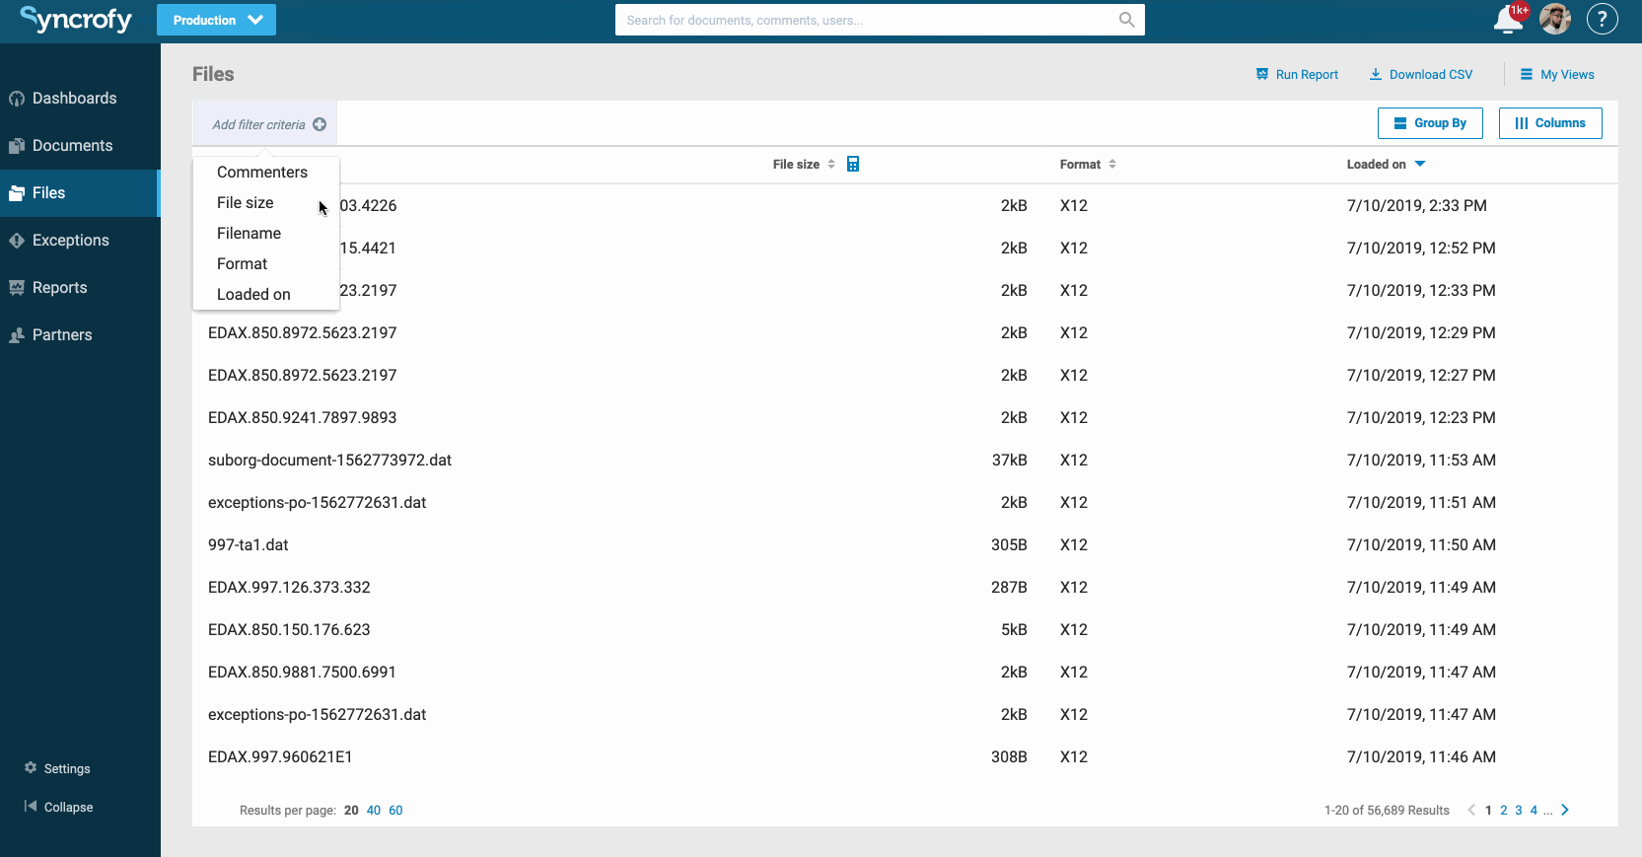Click the Add filter criteria plus icon
This screenshot has height=857, width=1642.
320,124
